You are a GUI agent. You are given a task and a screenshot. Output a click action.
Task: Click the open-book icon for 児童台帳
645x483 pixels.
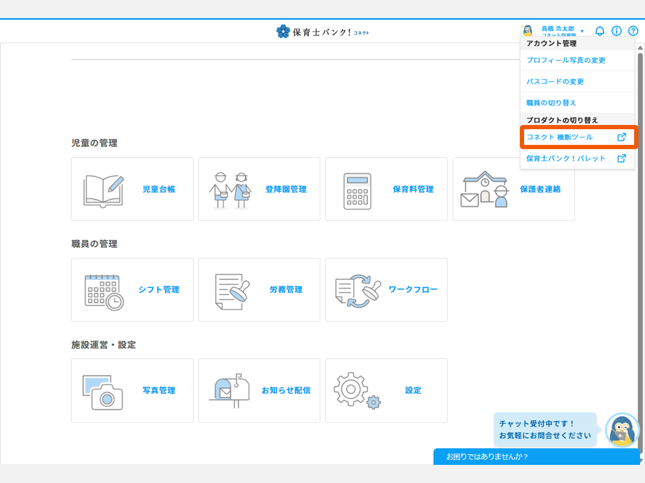point(103,190)
